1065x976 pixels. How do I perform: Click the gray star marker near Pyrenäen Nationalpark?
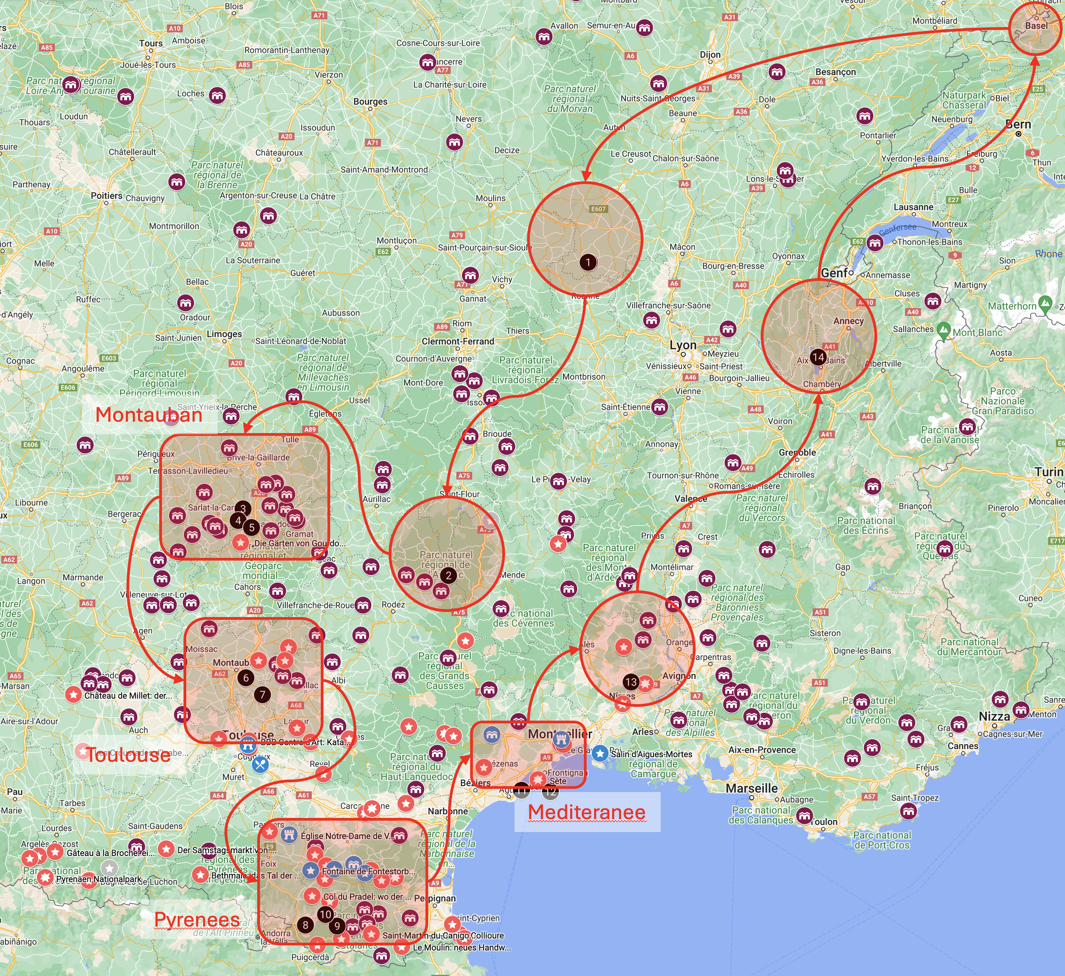(x=109, y=868)
